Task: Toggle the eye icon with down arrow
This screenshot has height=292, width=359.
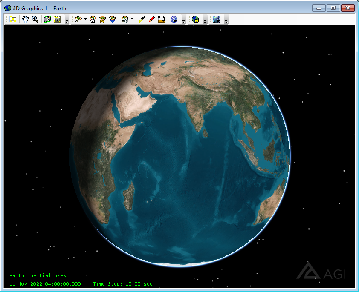Action: tap(113, 19)
